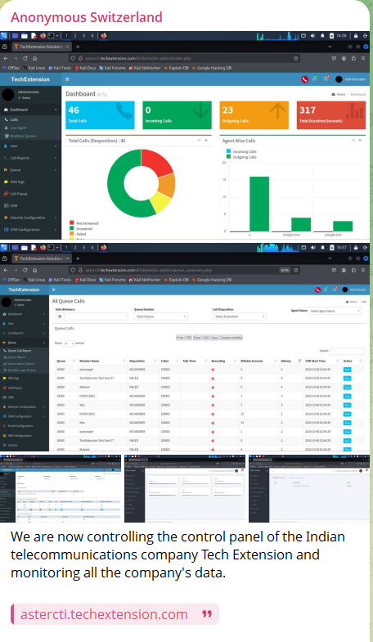Collapse the Total Calls (Disposition) chart panel

tap(200, 141)
